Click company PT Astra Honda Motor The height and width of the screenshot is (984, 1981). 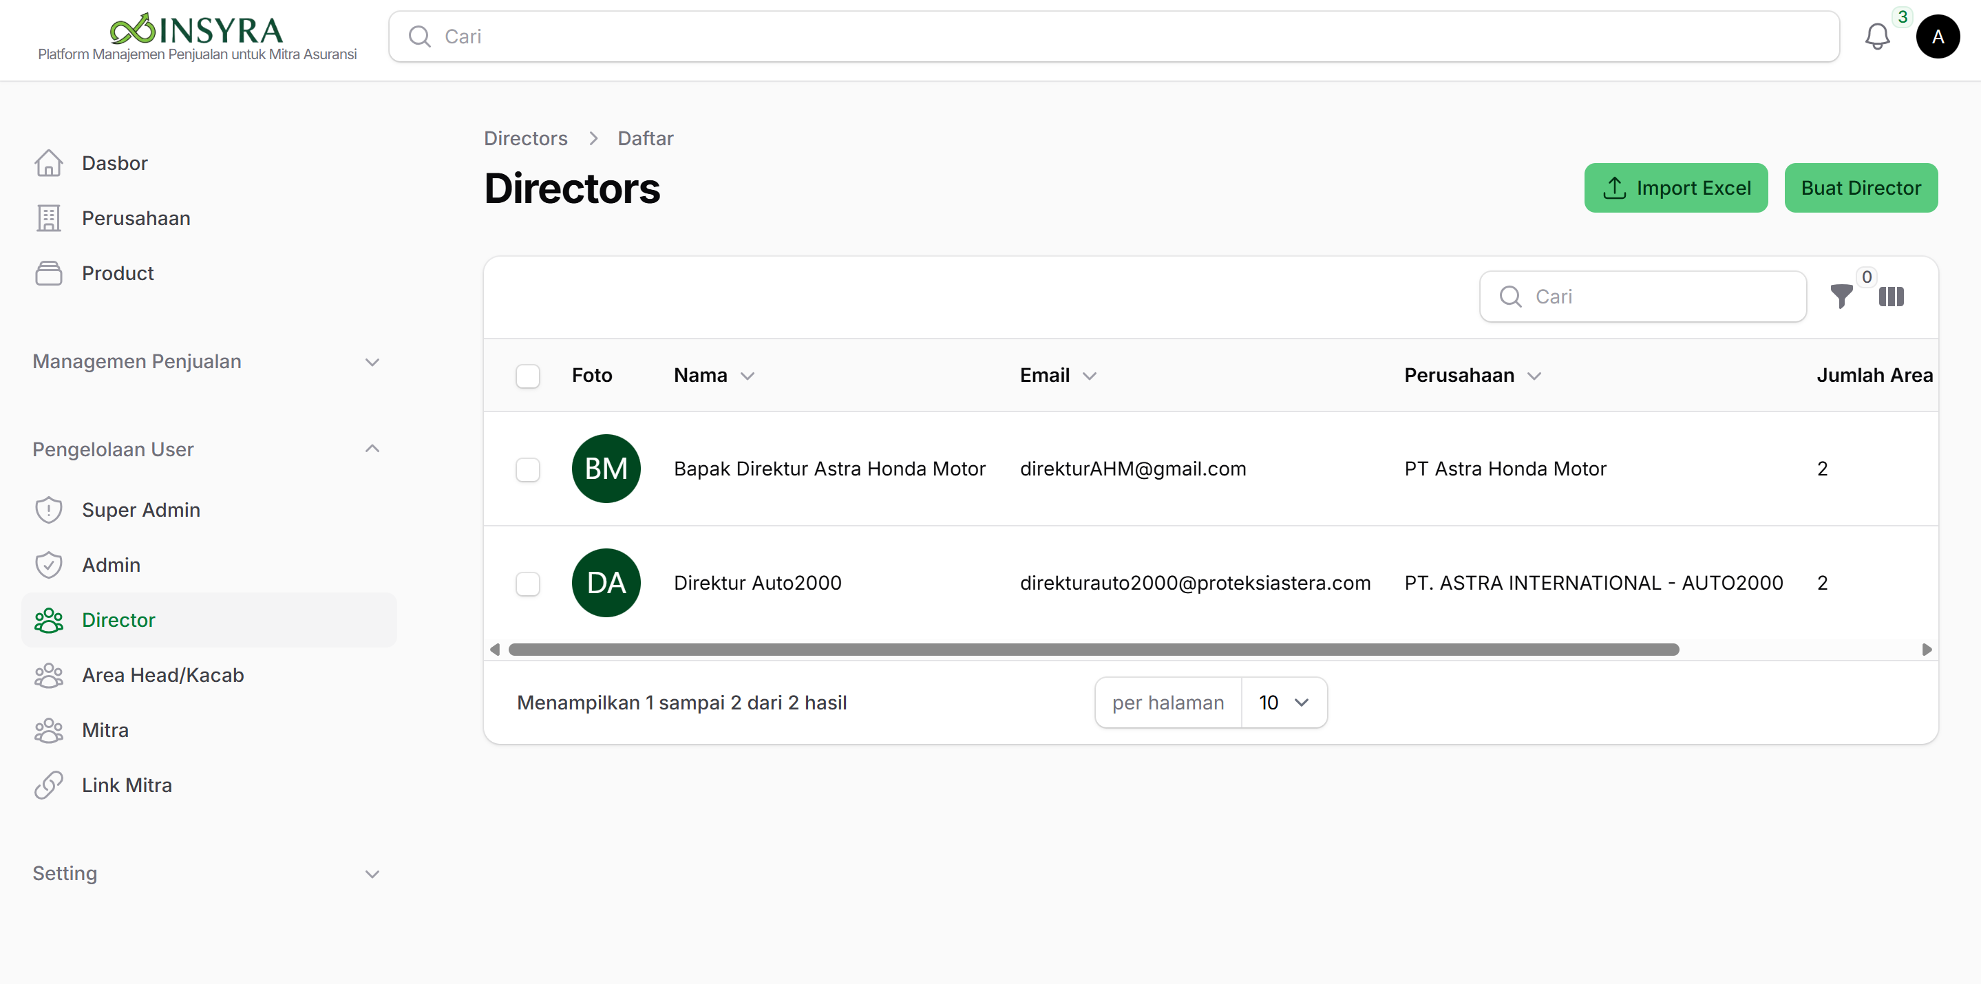(x=1505, y=469)
